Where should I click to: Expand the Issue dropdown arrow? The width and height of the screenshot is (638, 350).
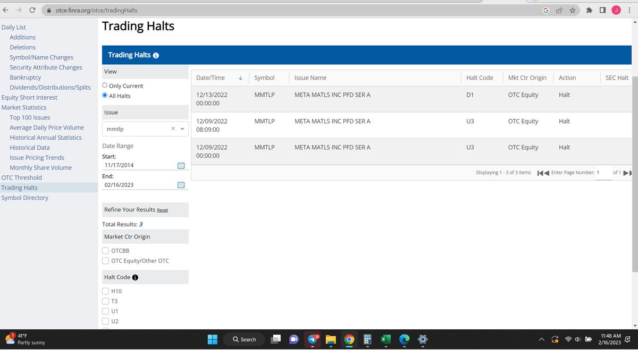[x=182, y=129]
